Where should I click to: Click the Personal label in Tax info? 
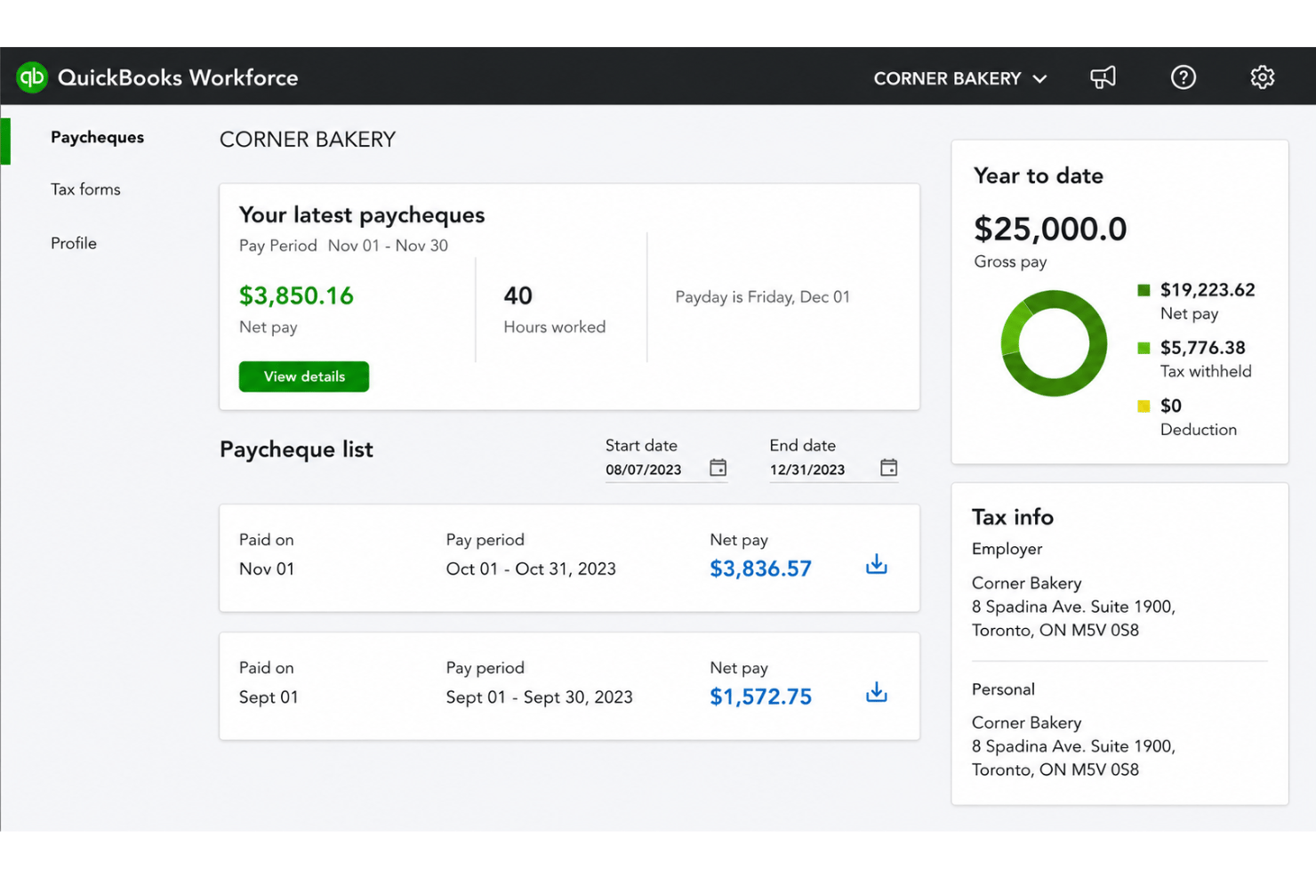click(1003, 689)
